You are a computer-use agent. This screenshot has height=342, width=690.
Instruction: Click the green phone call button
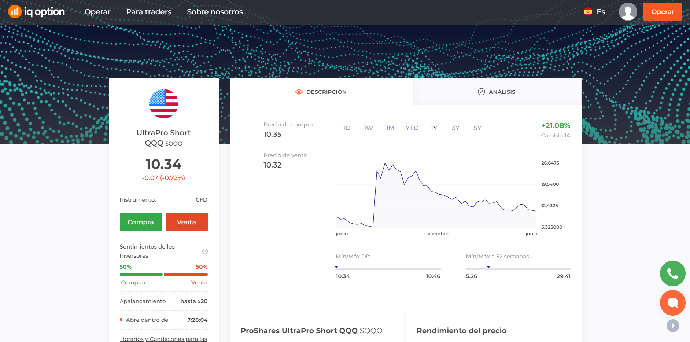pos(673,273)
